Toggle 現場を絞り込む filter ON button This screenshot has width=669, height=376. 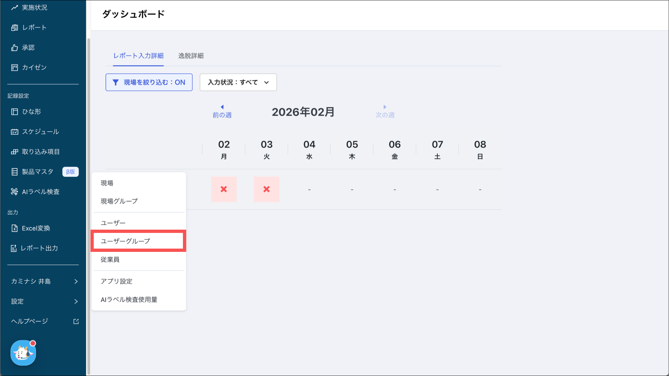tap(149, 82)
